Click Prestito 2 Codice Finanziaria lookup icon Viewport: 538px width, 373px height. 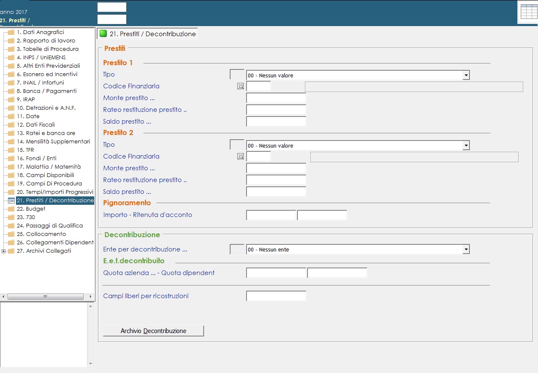coord(240,156)
